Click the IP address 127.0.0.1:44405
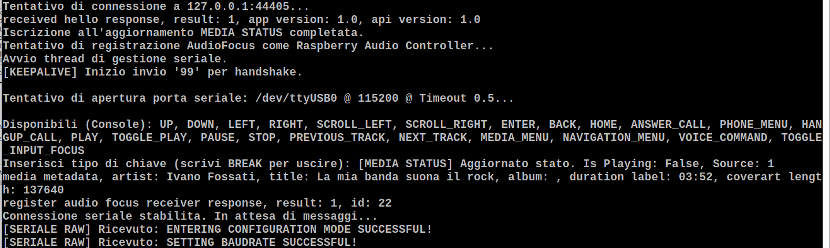 pos(238,6)
